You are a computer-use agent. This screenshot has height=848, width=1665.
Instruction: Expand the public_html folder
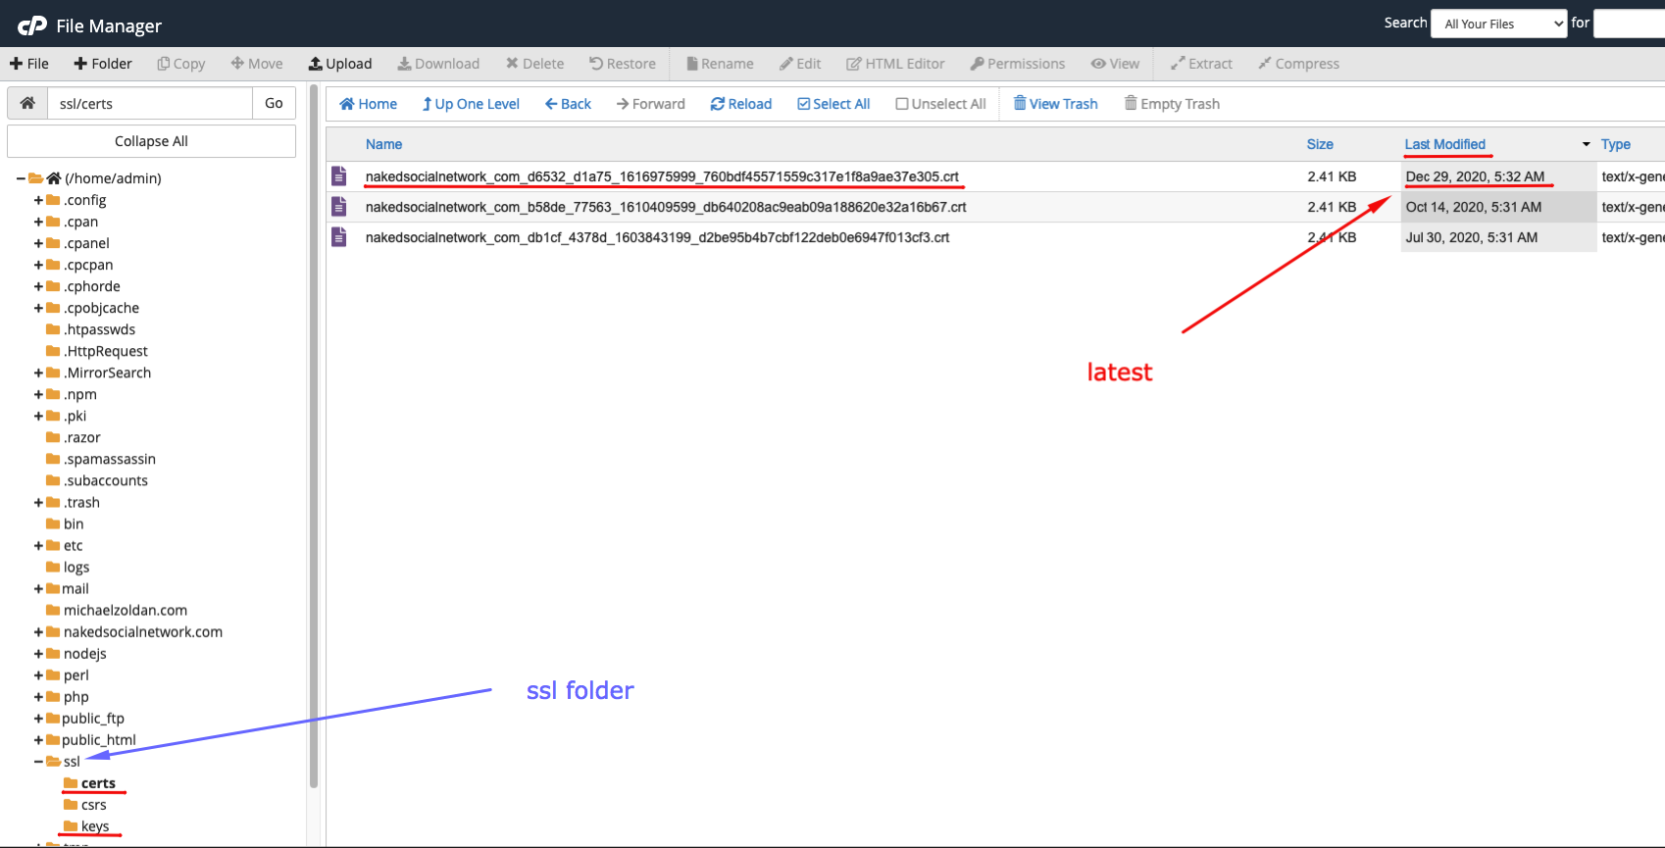coord(39,740)
